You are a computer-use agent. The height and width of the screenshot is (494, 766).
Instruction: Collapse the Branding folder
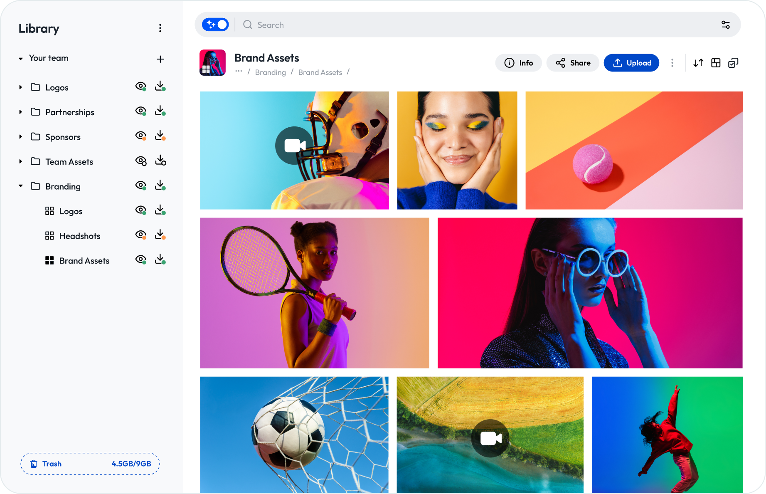pyautogui.click(x=20, y=186)
